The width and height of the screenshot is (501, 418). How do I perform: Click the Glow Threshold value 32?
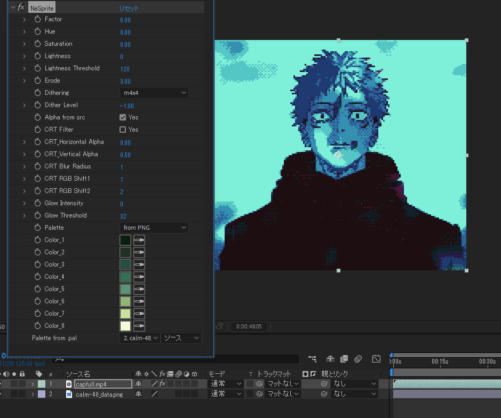tap(123, 216)
